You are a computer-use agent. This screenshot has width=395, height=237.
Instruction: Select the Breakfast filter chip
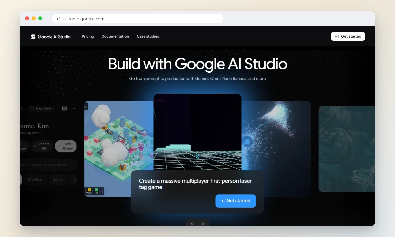point(35,179)
